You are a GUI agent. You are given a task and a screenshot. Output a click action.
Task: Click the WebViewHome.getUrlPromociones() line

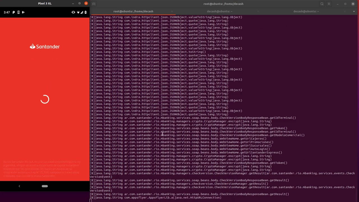click(x=181, y=142)
